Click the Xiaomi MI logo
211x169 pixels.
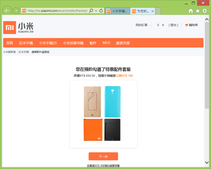(10, 27)
